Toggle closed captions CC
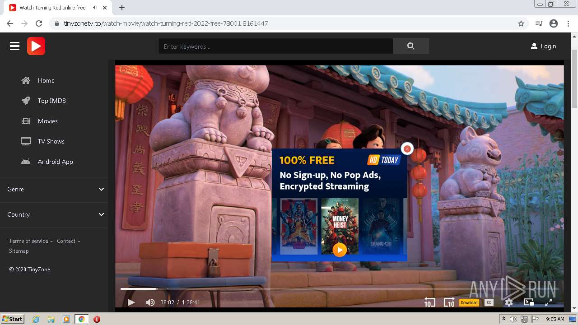The width and height of the screenshot is (578, 325). [489, 302]
